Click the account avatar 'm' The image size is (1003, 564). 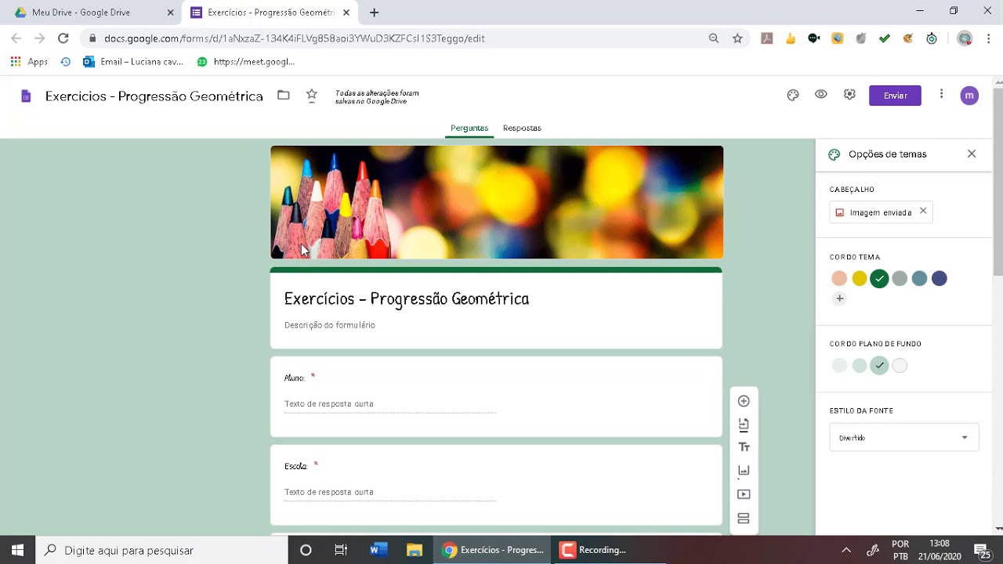(969, 96)
